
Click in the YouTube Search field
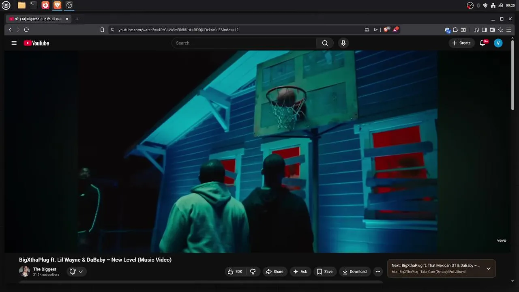(x=244, y=43)
